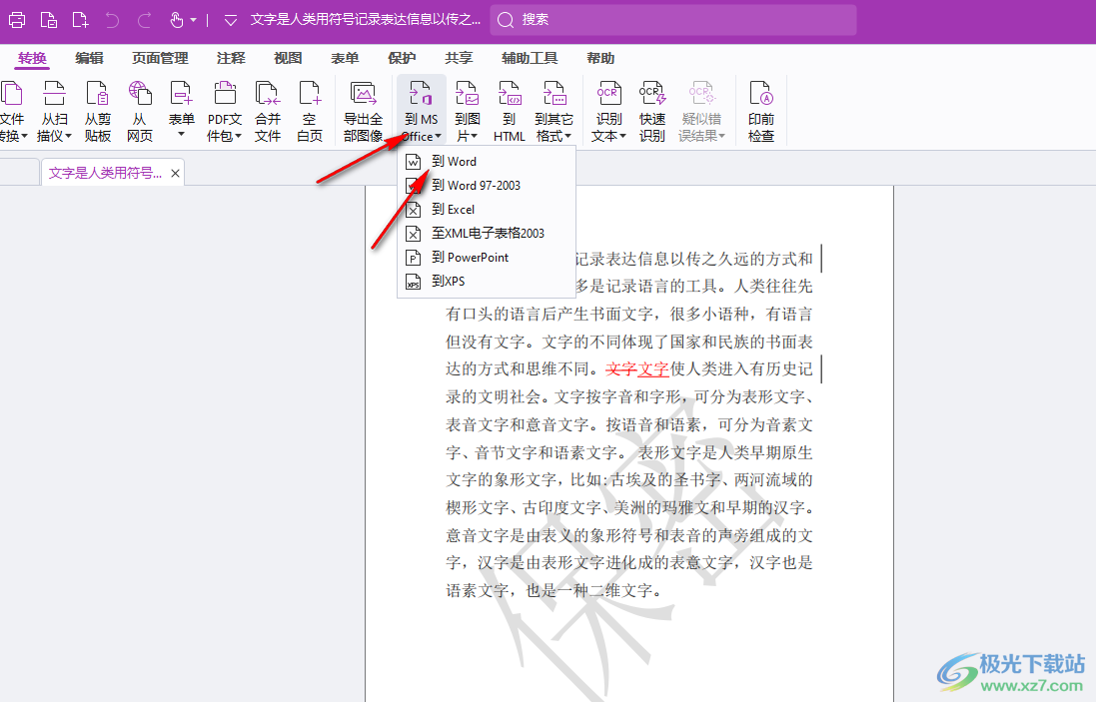Click the line starting with 但没有文字
1096x702 pixels.
pos(629,342)
